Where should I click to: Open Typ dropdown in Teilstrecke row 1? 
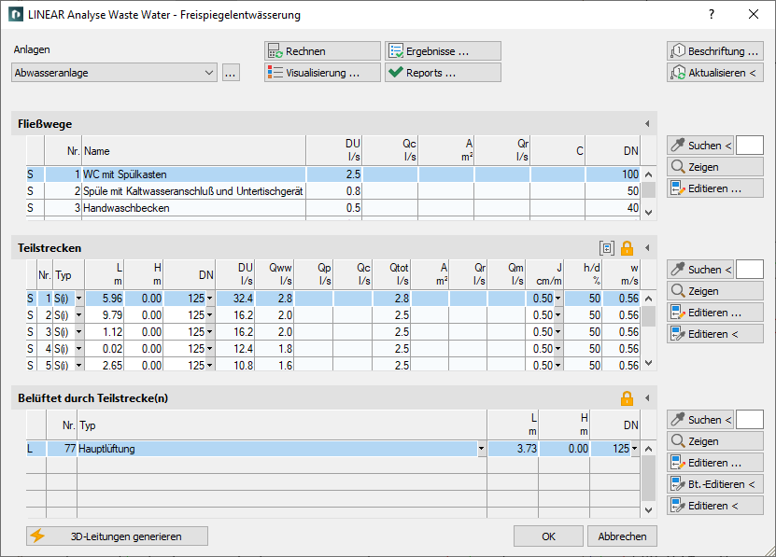coord(79,299)
